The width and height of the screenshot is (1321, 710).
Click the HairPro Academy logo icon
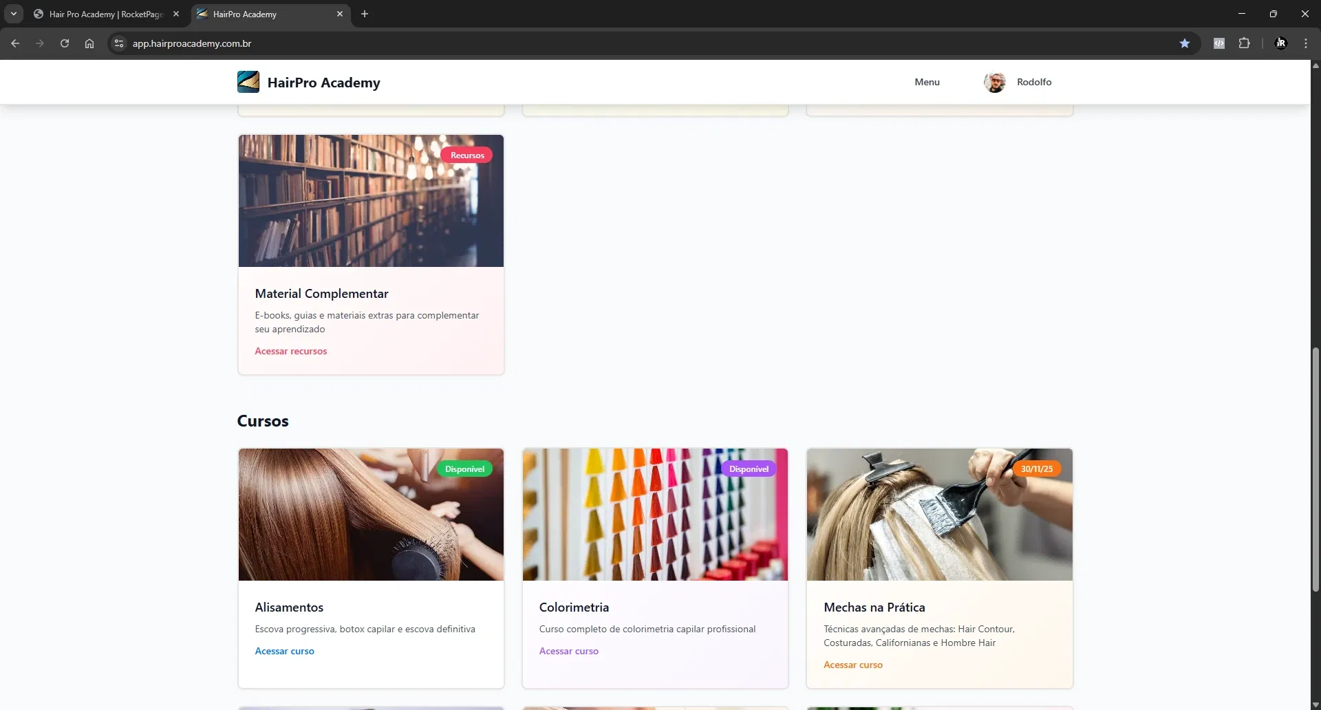pyautogui.click(x=248, y=82)
